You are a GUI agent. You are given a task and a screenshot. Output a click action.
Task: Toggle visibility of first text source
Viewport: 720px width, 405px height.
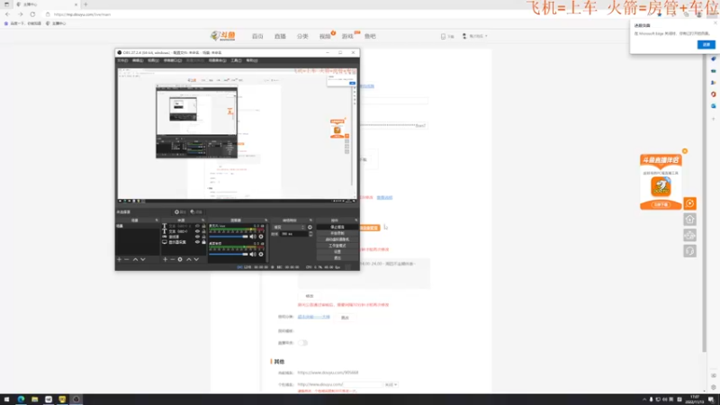[x=197, y=226]
